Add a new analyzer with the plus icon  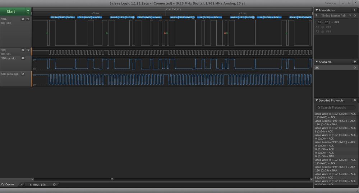pyautogui.click(x=355, y=62)
